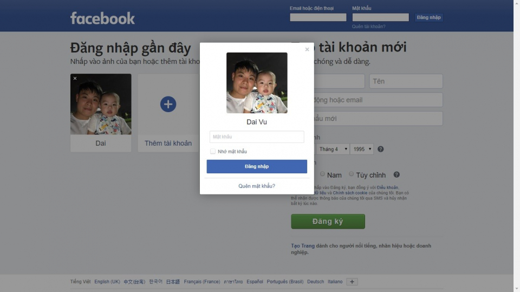Open the 1995 year dropdown
520x292 pixels.
pos(362,149)
